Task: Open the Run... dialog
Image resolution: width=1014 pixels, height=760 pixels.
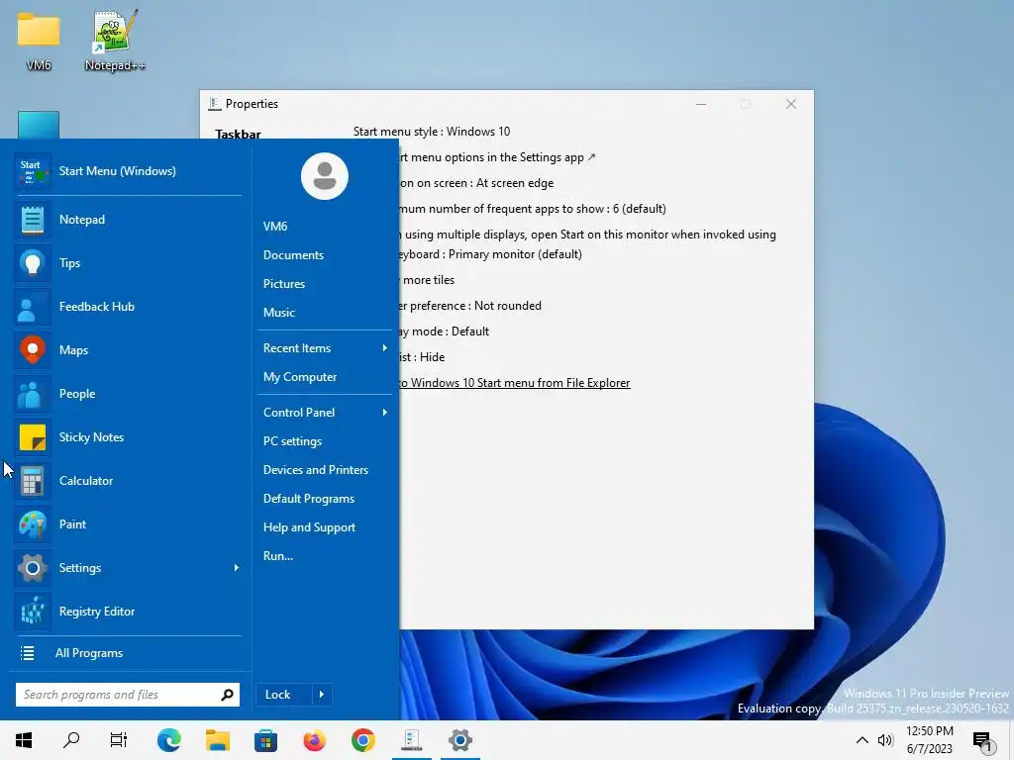Action: (278, 556)
